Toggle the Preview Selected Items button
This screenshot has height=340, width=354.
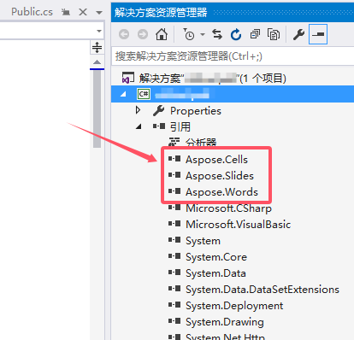click(318, 34)
